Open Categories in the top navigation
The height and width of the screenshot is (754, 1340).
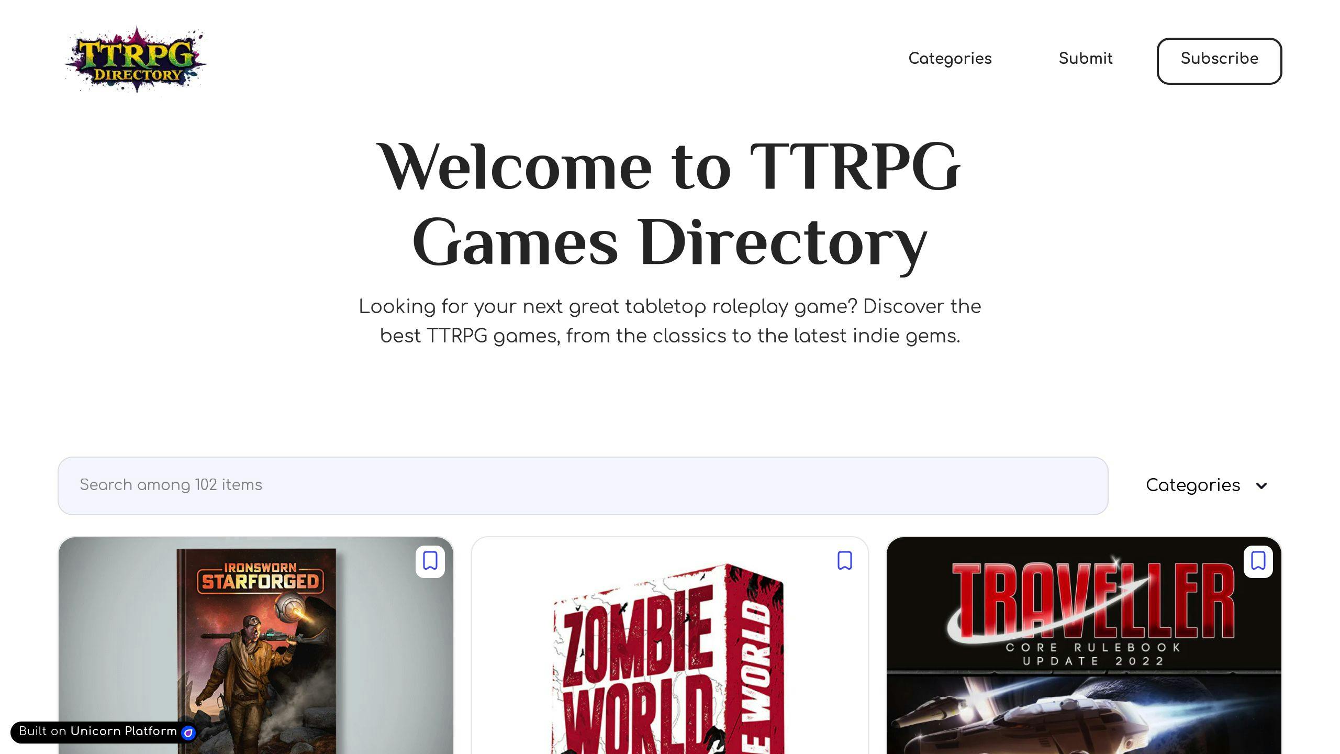tap(950, 59)
